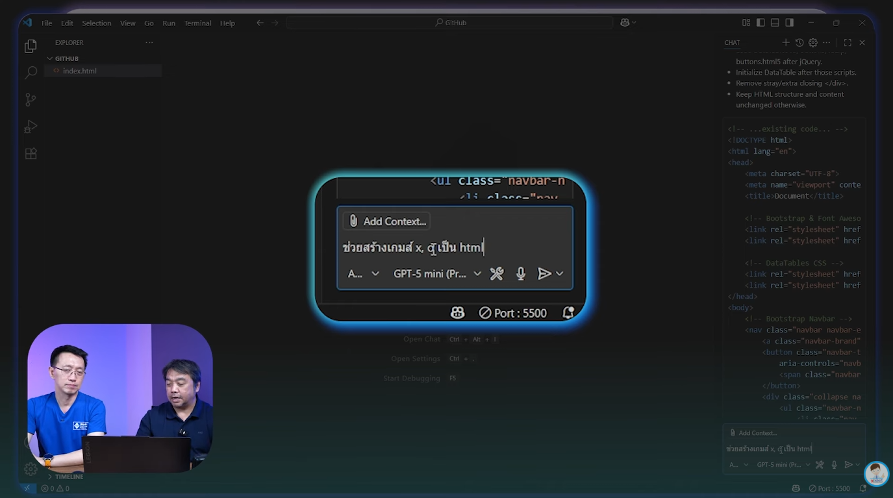Click the Go Back arrow in title bar
893x498 pixels.
[260, 23]
